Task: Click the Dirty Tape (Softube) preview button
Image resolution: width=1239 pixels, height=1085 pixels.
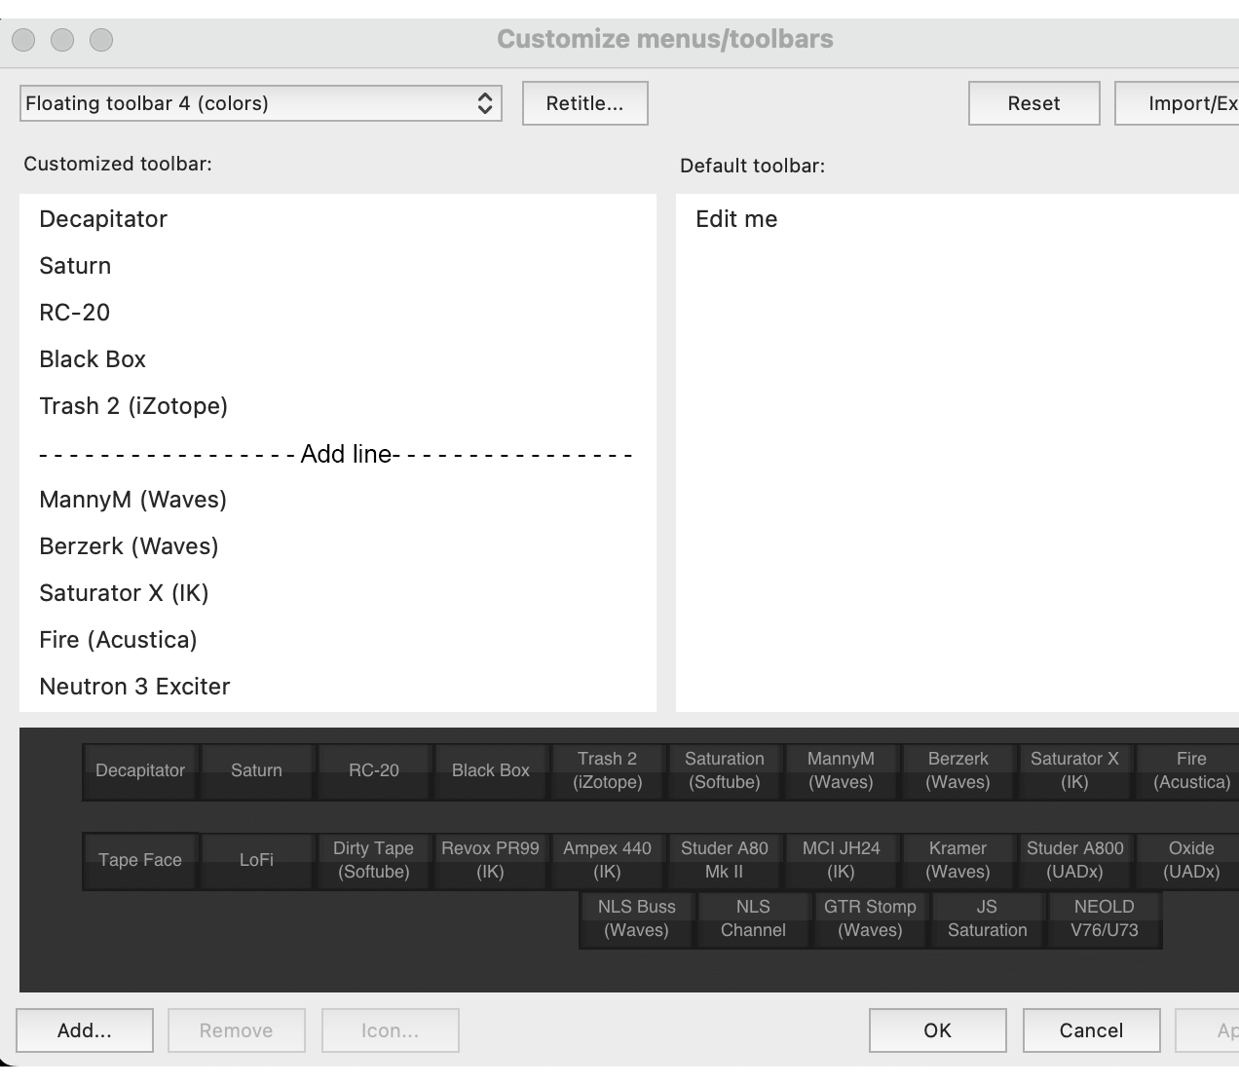Action: [374, 860]
